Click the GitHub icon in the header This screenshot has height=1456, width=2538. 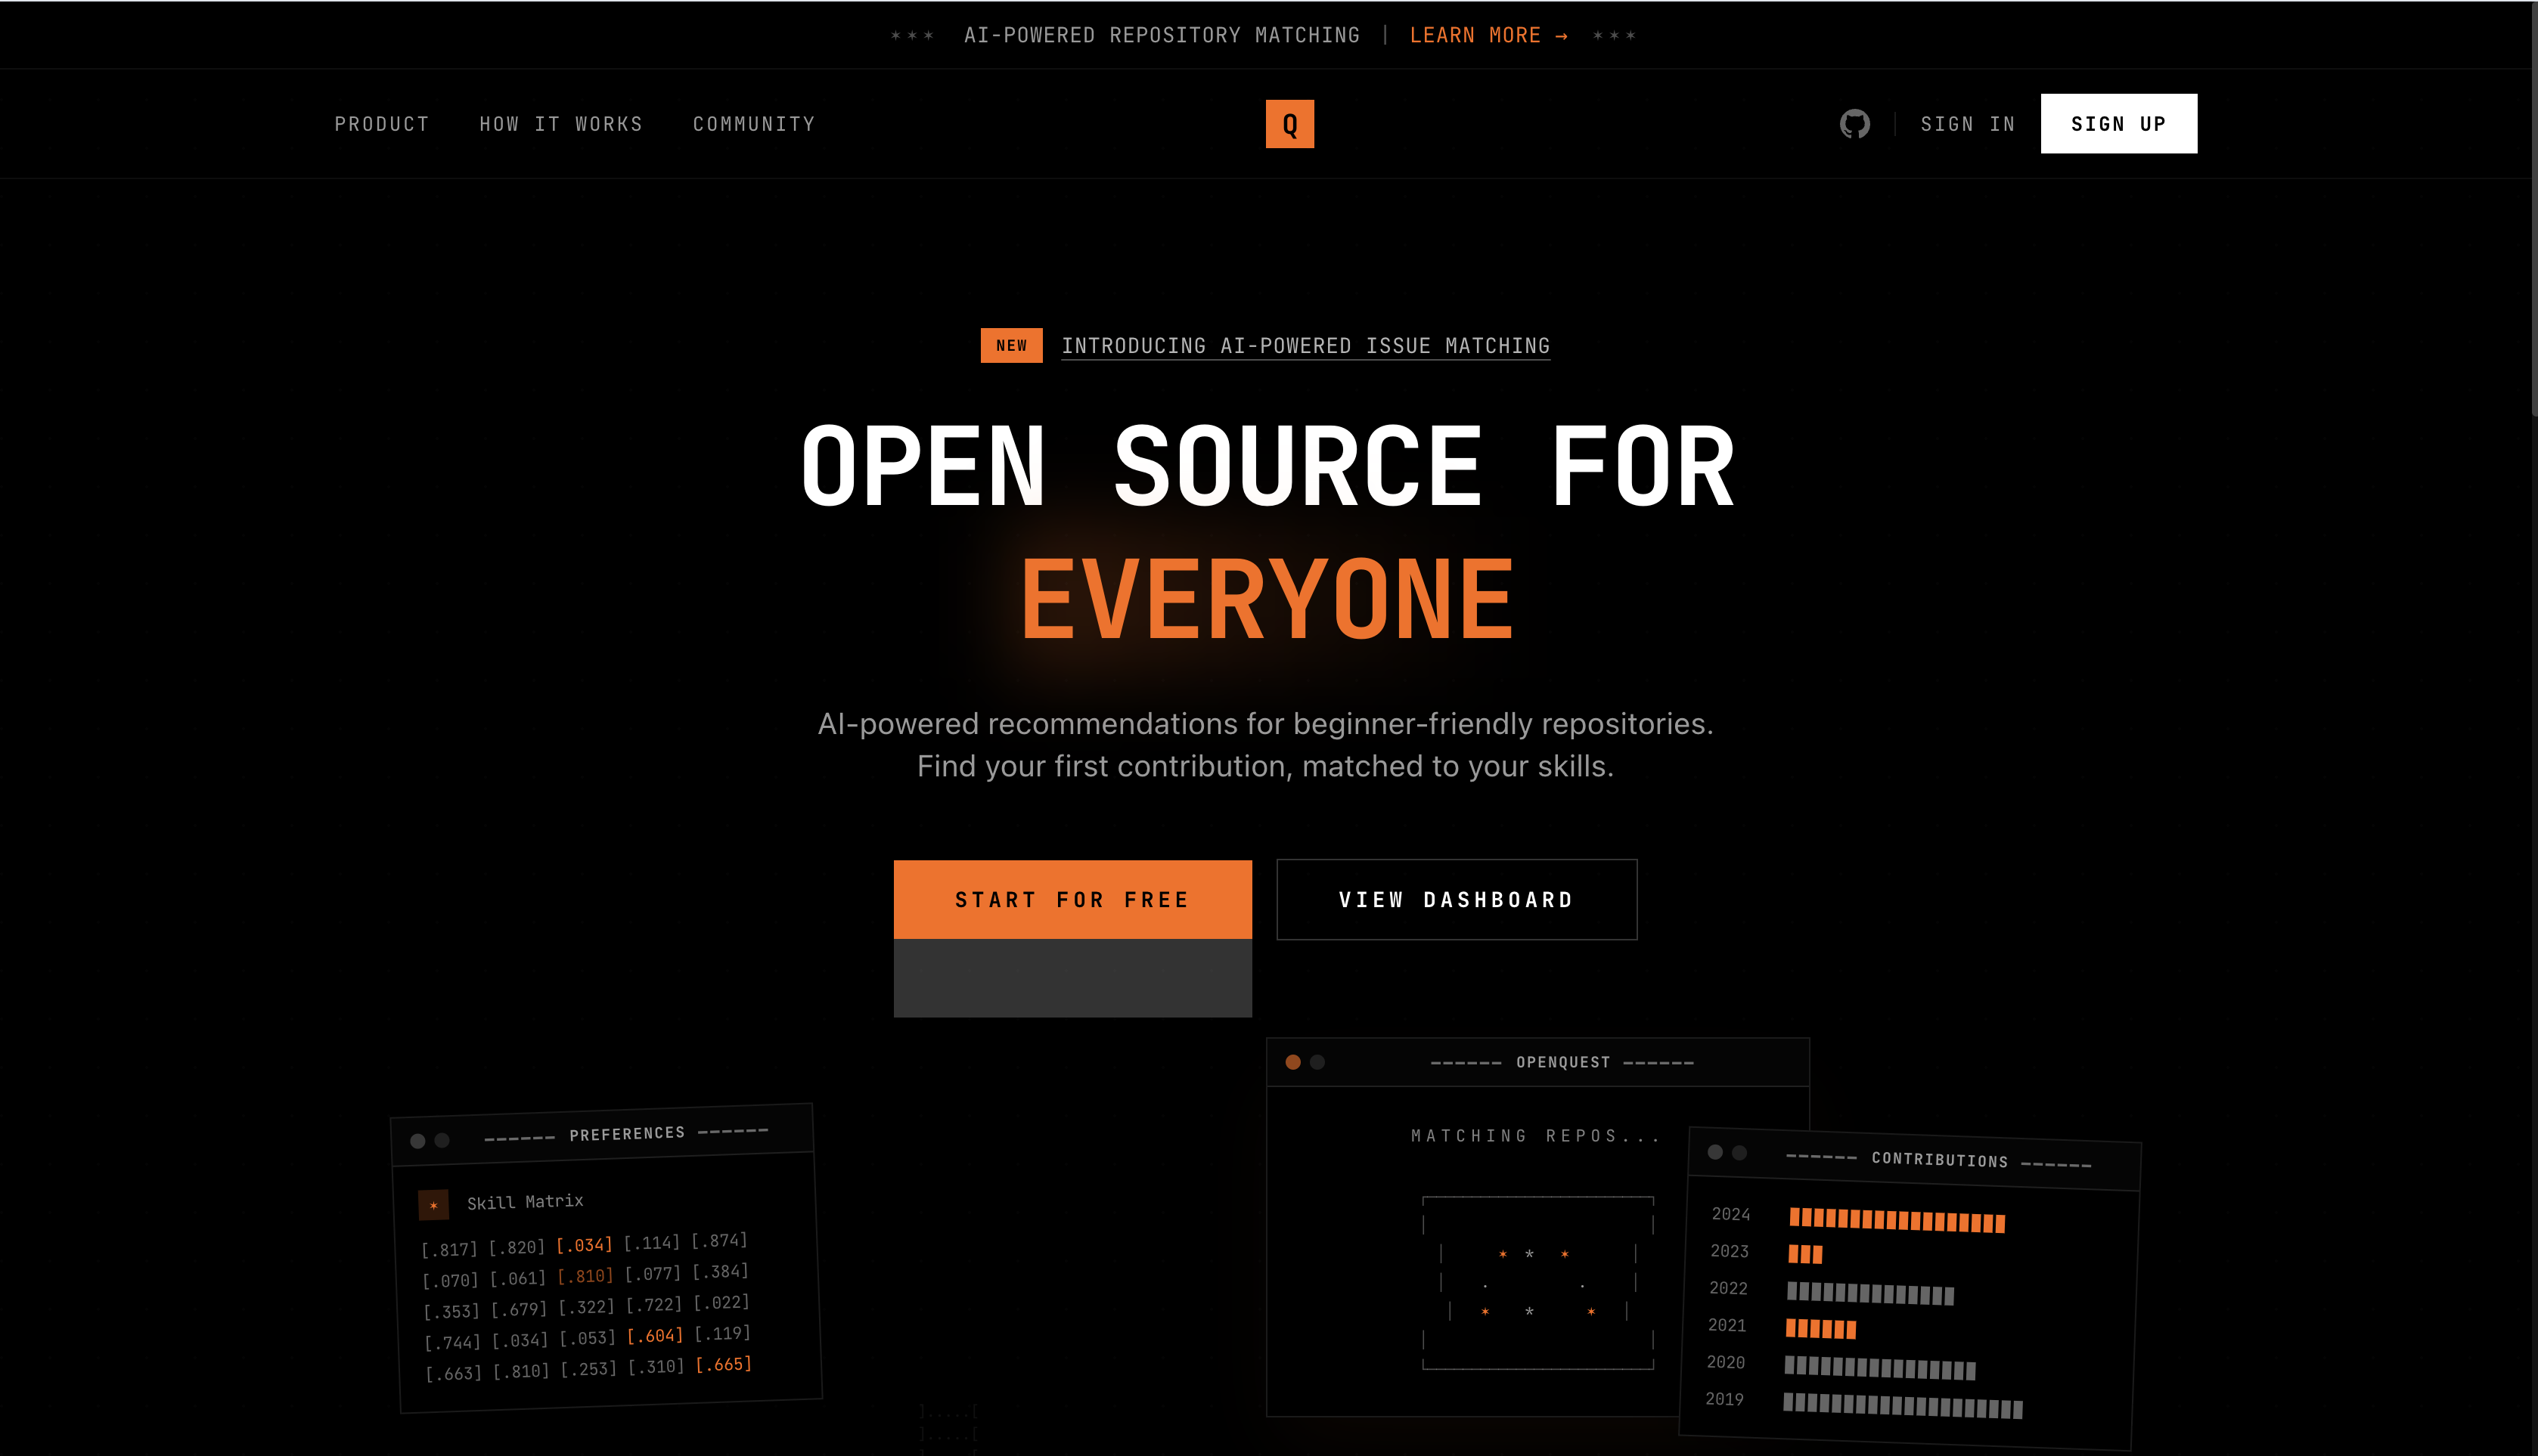point(1854,124)
